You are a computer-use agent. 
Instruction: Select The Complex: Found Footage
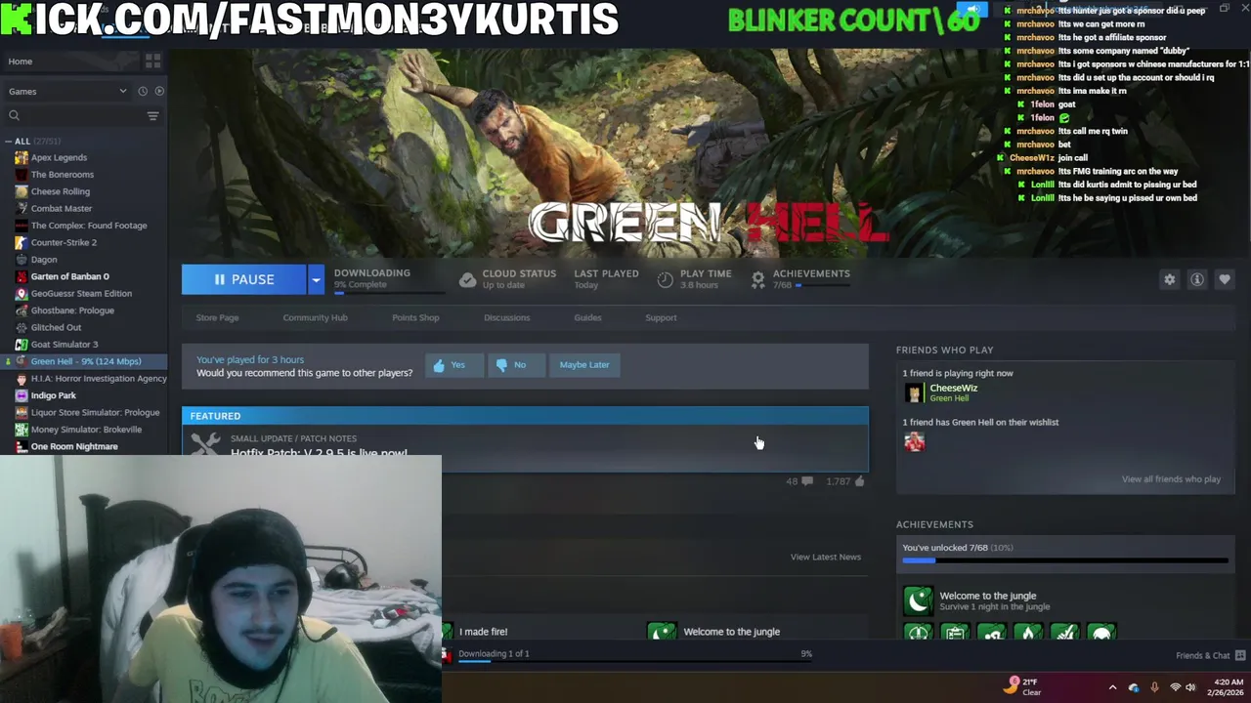click(89, 226)
